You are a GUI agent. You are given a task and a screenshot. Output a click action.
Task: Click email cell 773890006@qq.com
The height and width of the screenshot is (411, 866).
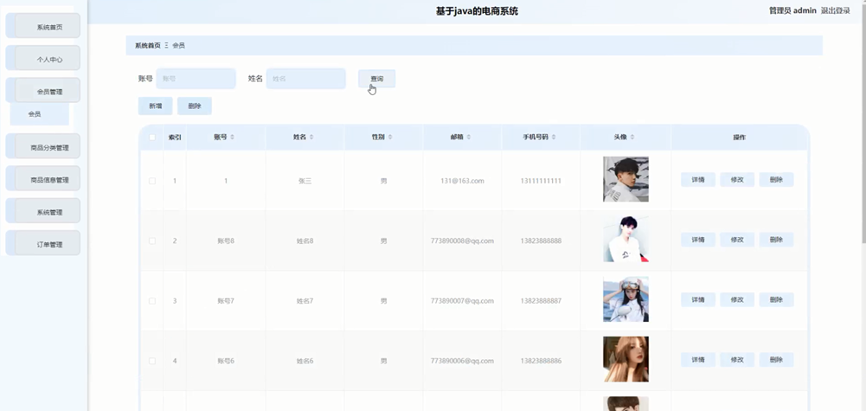tap(462, 361)
